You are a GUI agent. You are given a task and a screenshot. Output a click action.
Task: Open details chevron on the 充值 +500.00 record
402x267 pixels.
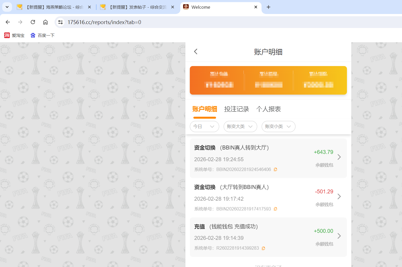(x=339, y=236)
